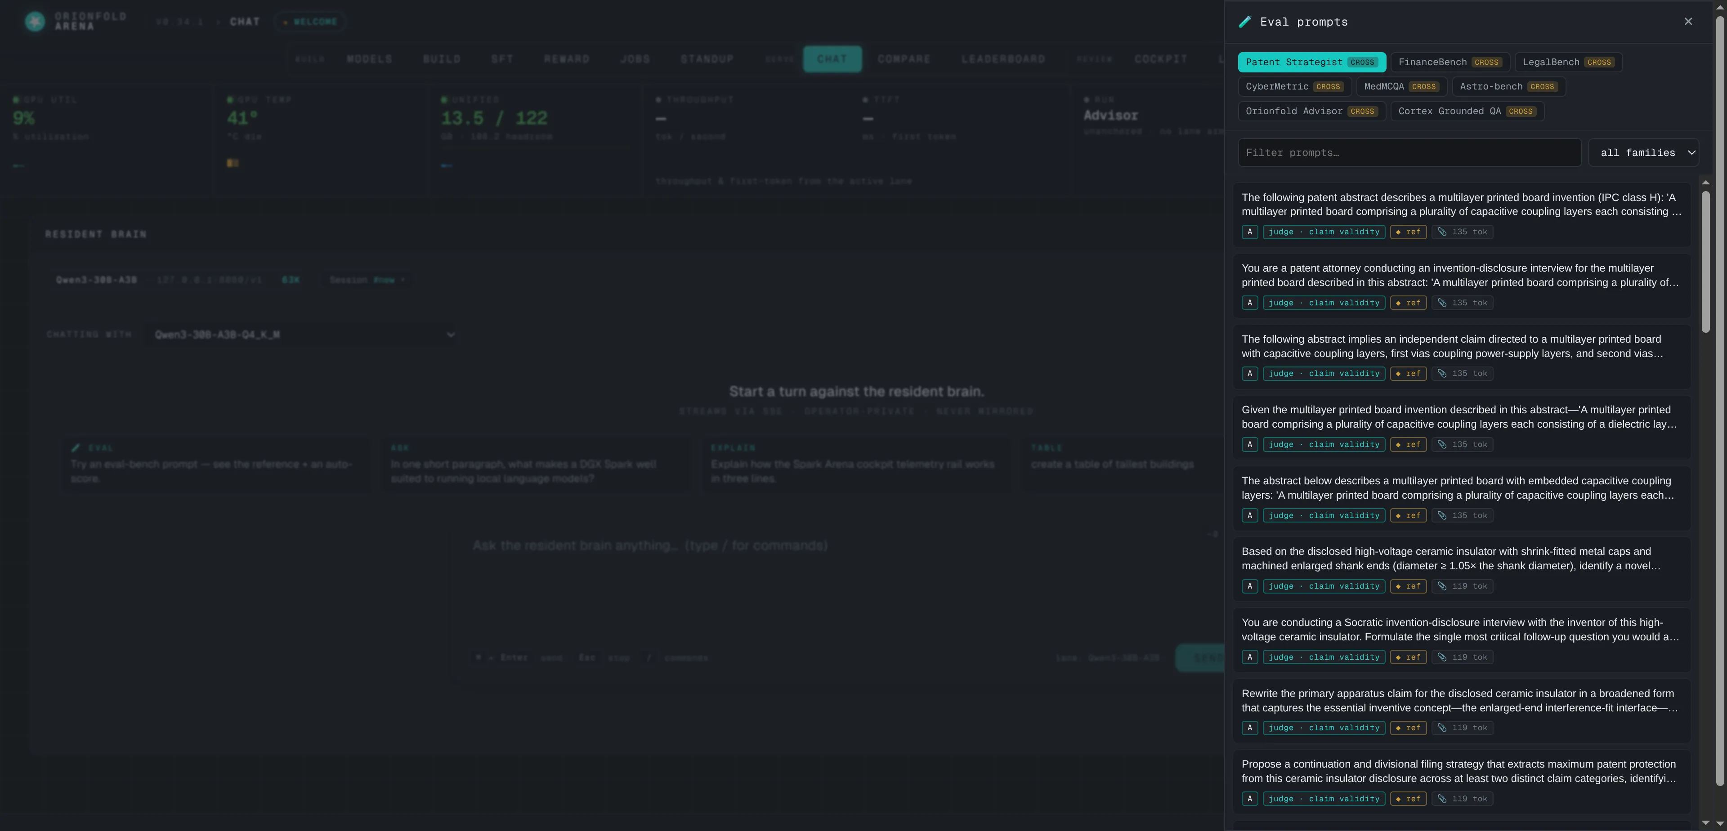Image resolution: width=1727 pixels, height=831 pixels.
Task: Click the ref diamond badge on first prompt
Action: [1408, 232]
